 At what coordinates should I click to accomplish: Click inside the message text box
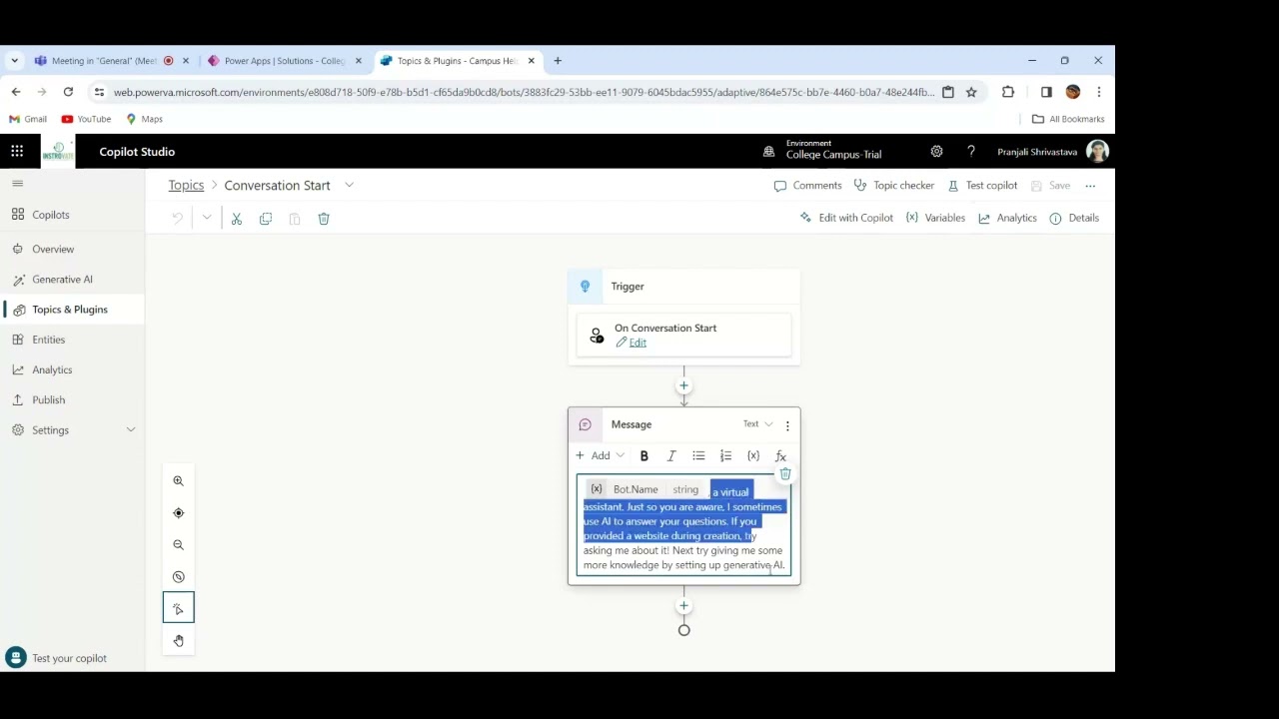(x=683, y=526)
